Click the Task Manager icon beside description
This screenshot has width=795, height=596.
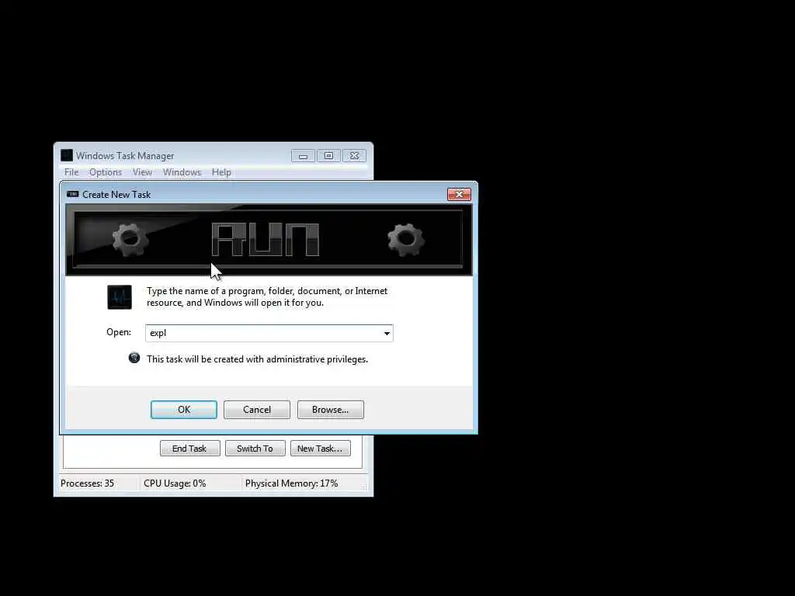coord(120,297)
